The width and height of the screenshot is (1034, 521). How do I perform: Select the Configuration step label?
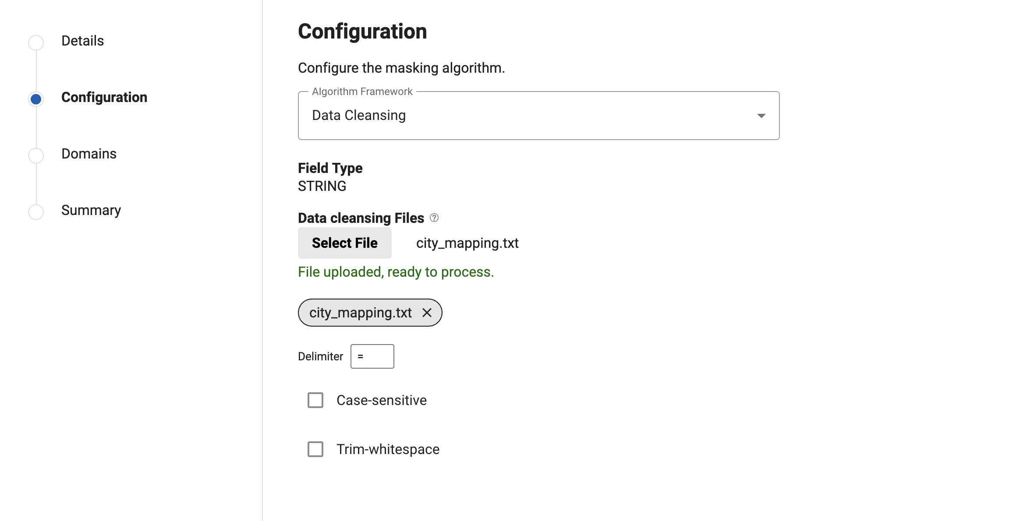tap(104, 97)
